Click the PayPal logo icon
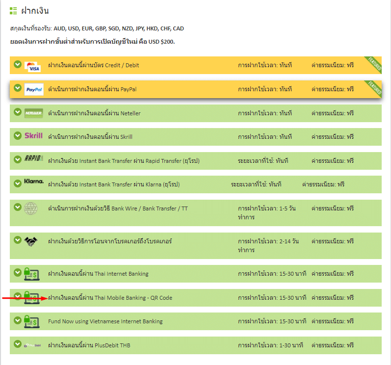Screen dimensions: 391x365 pyautogui.click(x=34, y=89)
